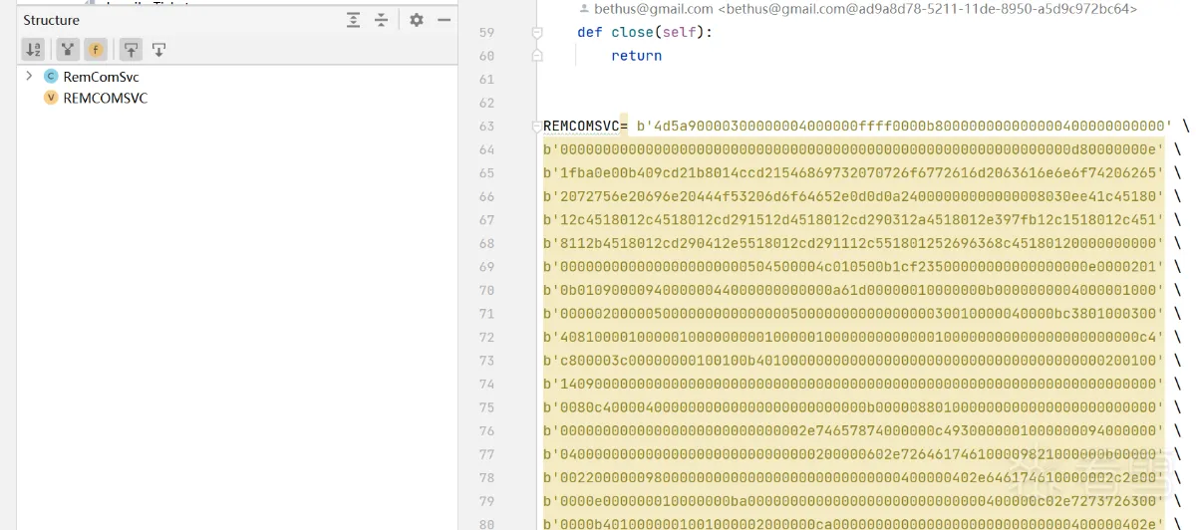Click the REMCOMSVC variable icon
The image size is (1196, 530).
coord(51,98)
